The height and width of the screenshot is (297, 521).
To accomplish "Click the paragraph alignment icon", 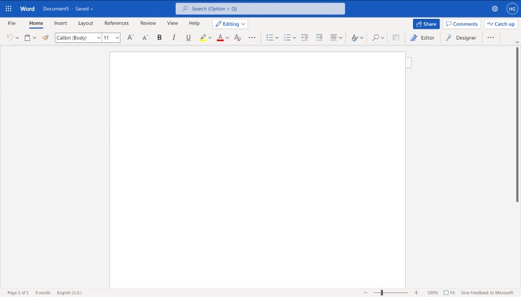I will tap(333, 38).
